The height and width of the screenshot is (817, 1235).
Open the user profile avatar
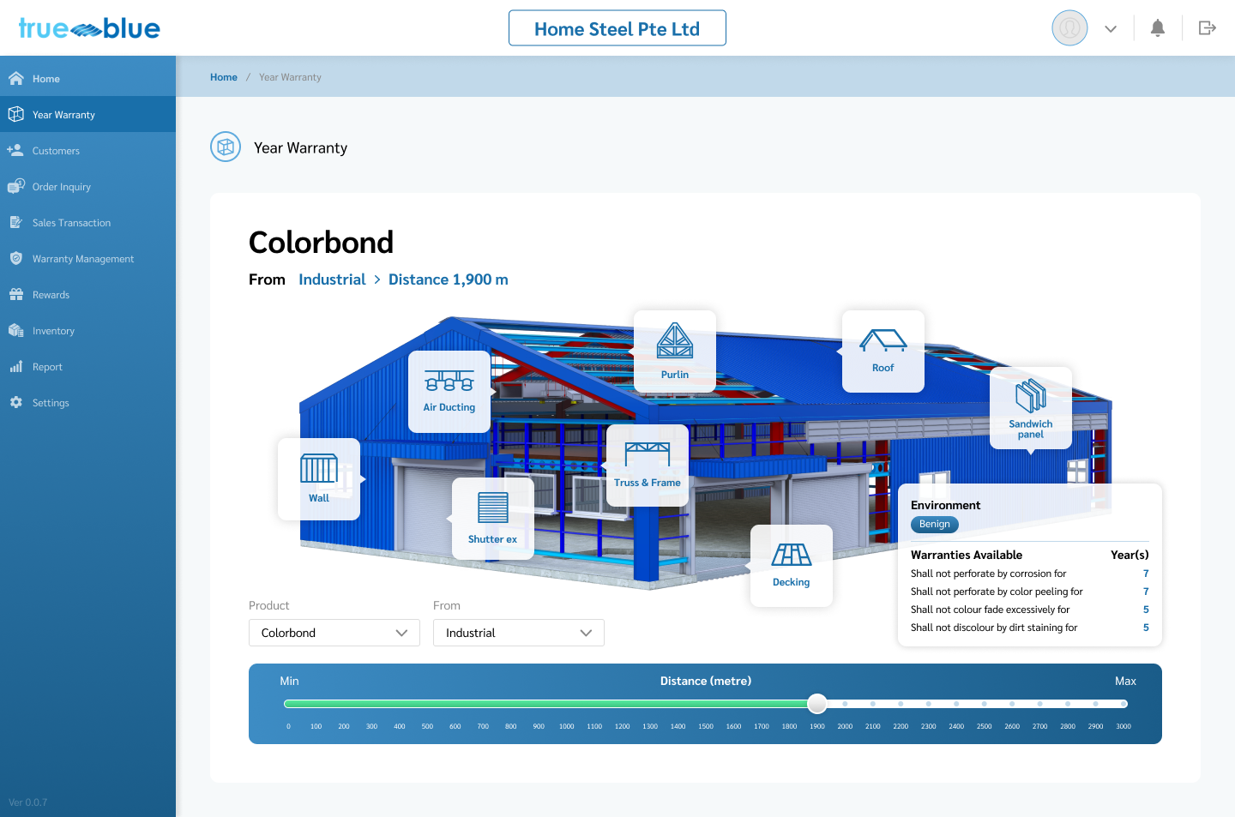tap(1069, 28)
